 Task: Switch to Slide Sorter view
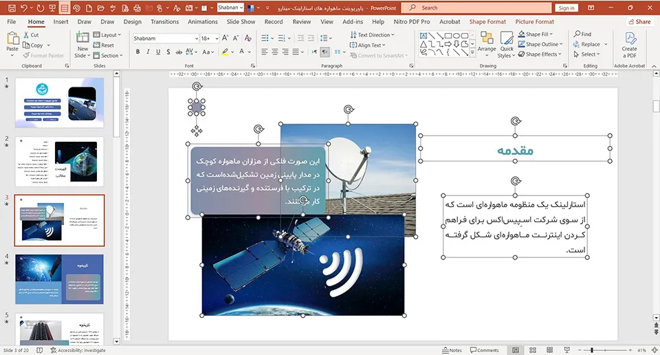532,350
